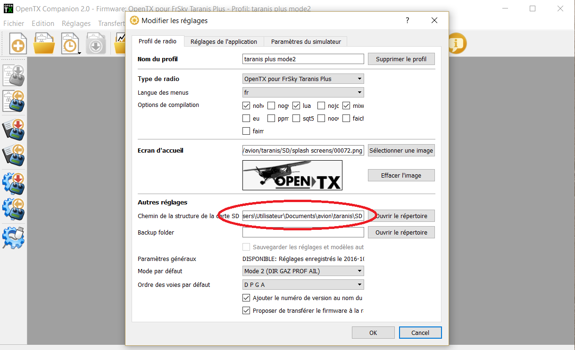This screenshot has height=350, width=575.
Task: Click greyed 'Sauvegarder les réglages et modèles' checkbox
Action: (x=246, y=247)
